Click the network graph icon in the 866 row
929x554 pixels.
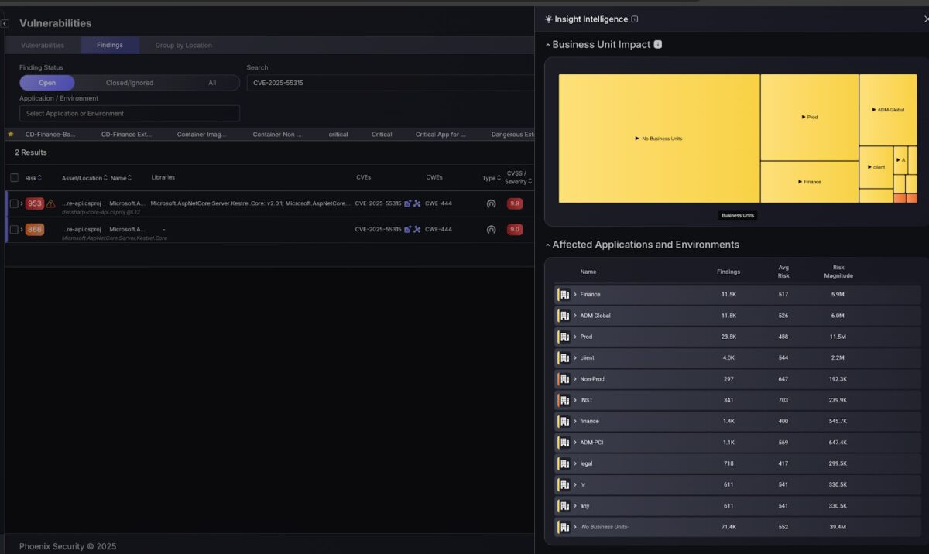(417, 230)
